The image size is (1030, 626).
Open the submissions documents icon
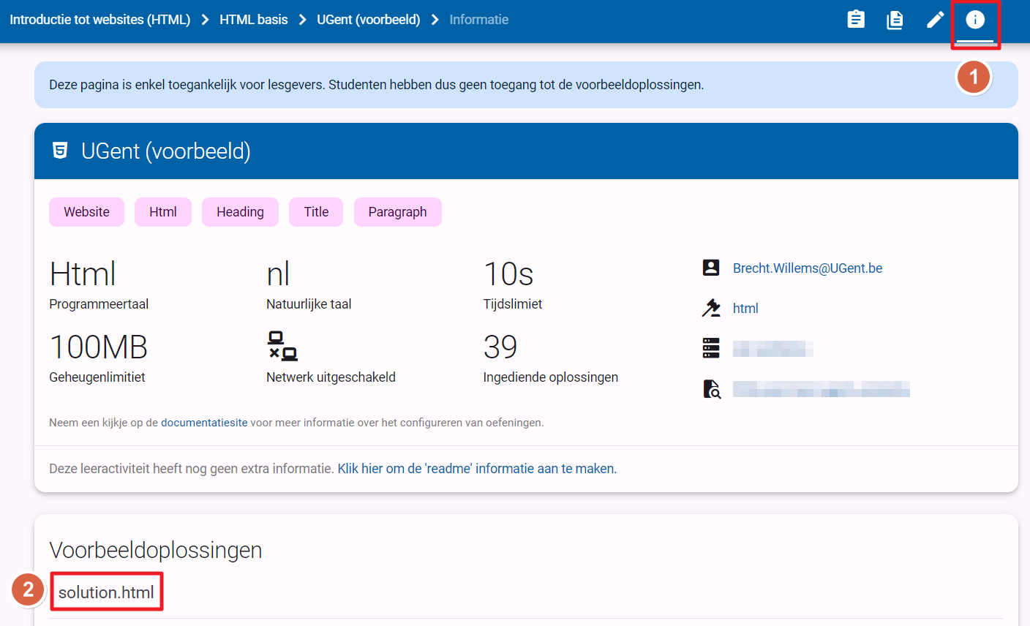click(895, 20)
